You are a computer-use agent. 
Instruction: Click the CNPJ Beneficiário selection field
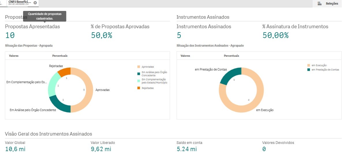pyautogui.click(x=19, y=3)
